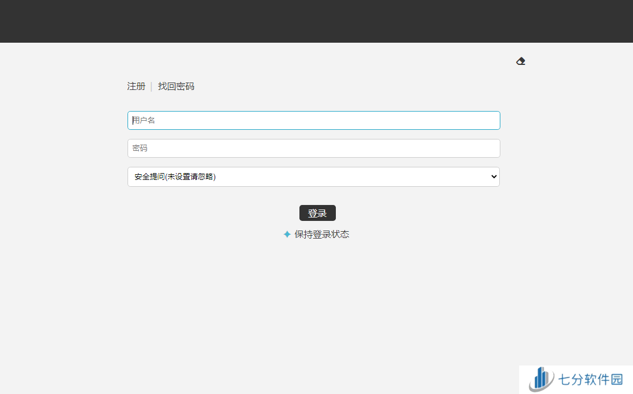Click the dark header bar
This screenshot has width=633, height=394.
[316, 21]
